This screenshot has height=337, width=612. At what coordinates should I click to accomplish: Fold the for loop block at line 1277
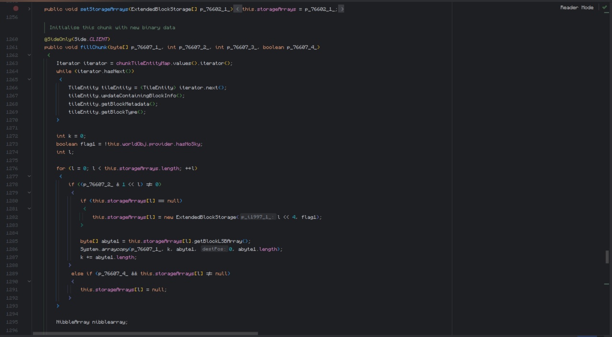pos(29,176)
